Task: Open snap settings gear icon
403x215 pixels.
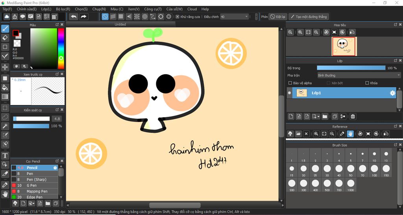Action: (168, 17)
